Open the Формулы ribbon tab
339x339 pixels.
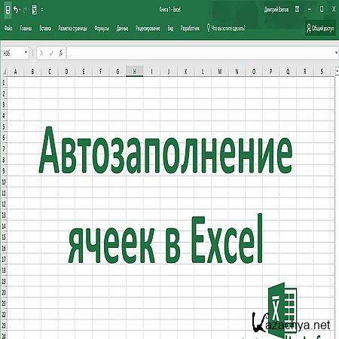tap(102, 28)
